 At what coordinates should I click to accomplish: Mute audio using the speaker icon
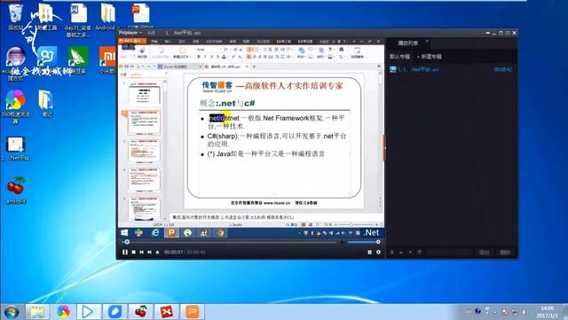click(343, 242)
